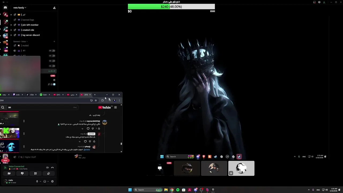This screenshot has width=343, height=193.
Task: Join the #1 voice channel
Action: point(24,51)
